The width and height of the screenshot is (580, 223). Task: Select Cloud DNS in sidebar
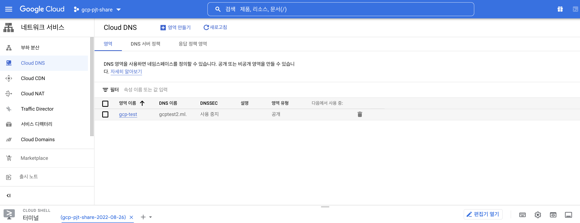[x=44, y=63]
